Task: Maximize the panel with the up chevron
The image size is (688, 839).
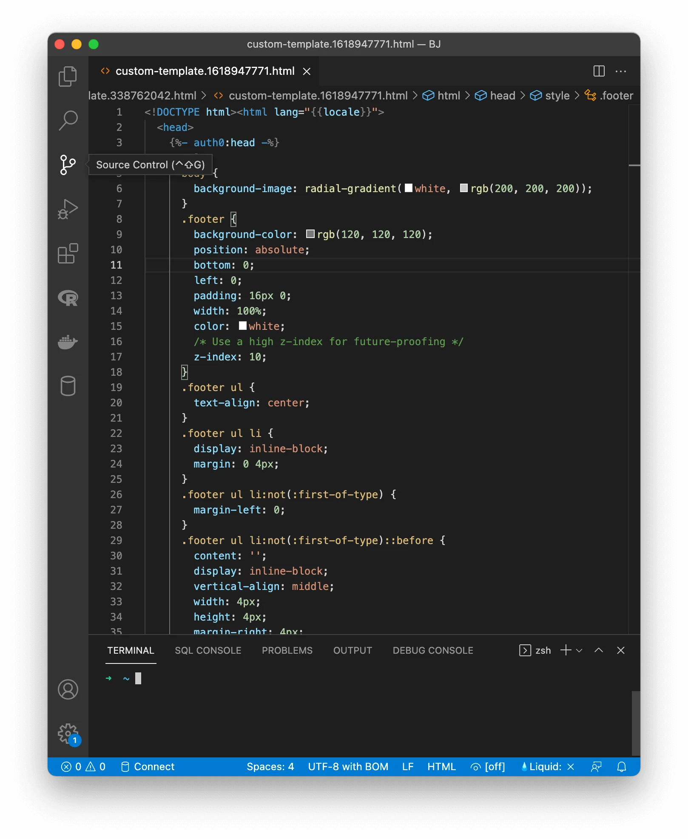Action: (x=598, y=650)
